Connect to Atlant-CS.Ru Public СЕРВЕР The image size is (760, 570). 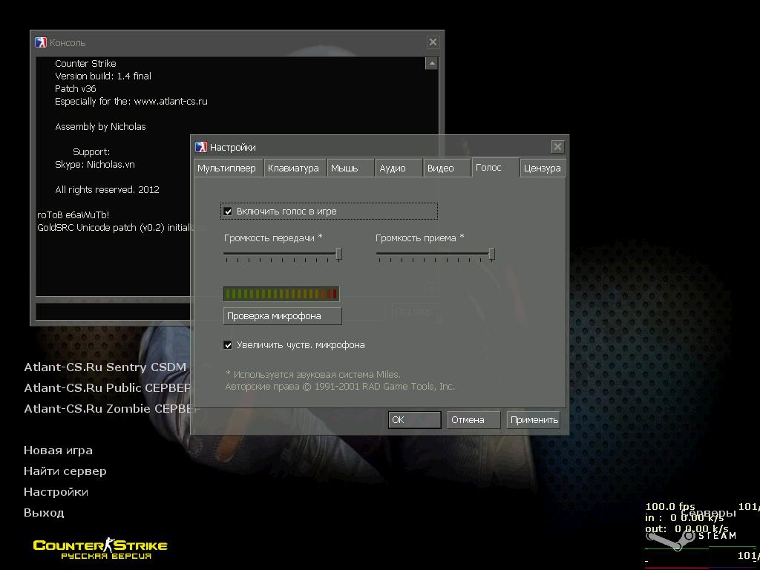tap(107, 387)
